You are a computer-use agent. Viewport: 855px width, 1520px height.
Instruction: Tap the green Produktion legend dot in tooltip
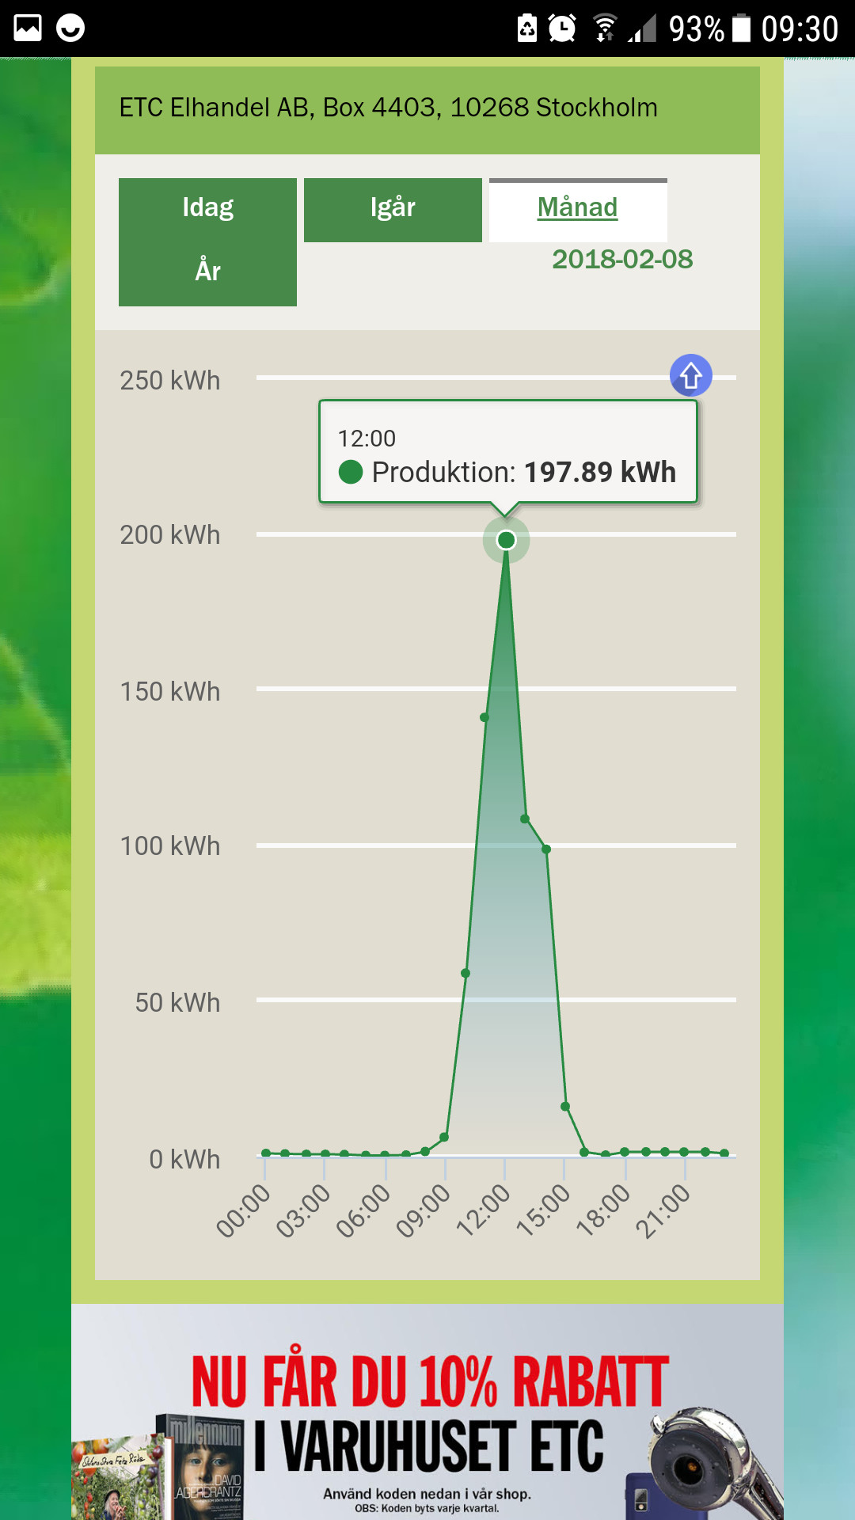351,473
